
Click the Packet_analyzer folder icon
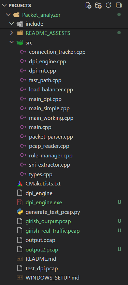(x=16, y=15)
